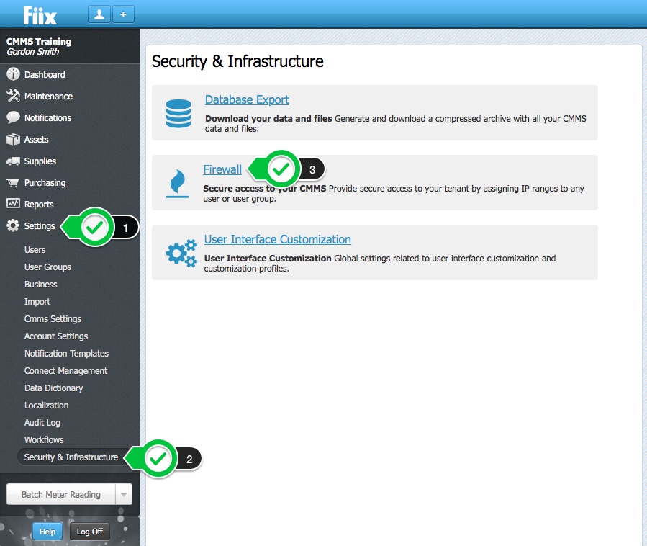
Task: Go to Supplies section
Action: 40,161
